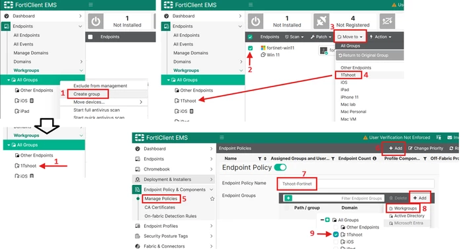The image size is (463, 249).
Task: Choose Active Directory from the Add menu
Action: pos(407,216)
